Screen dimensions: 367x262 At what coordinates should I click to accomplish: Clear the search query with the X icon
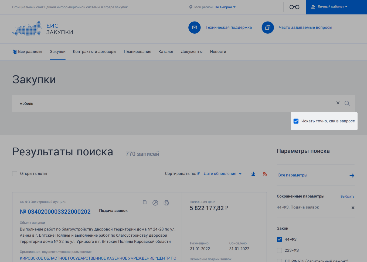(x=338, y=103)
